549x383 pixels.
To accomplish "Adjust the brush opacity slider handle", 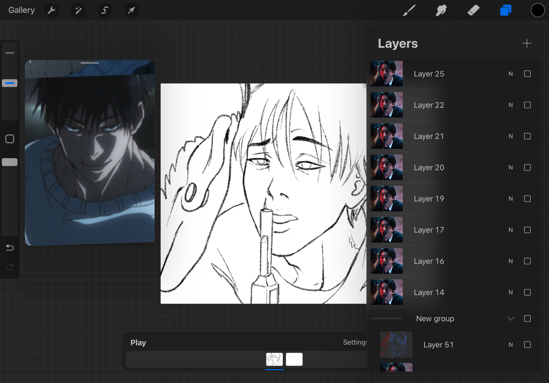I will (10, 162).
